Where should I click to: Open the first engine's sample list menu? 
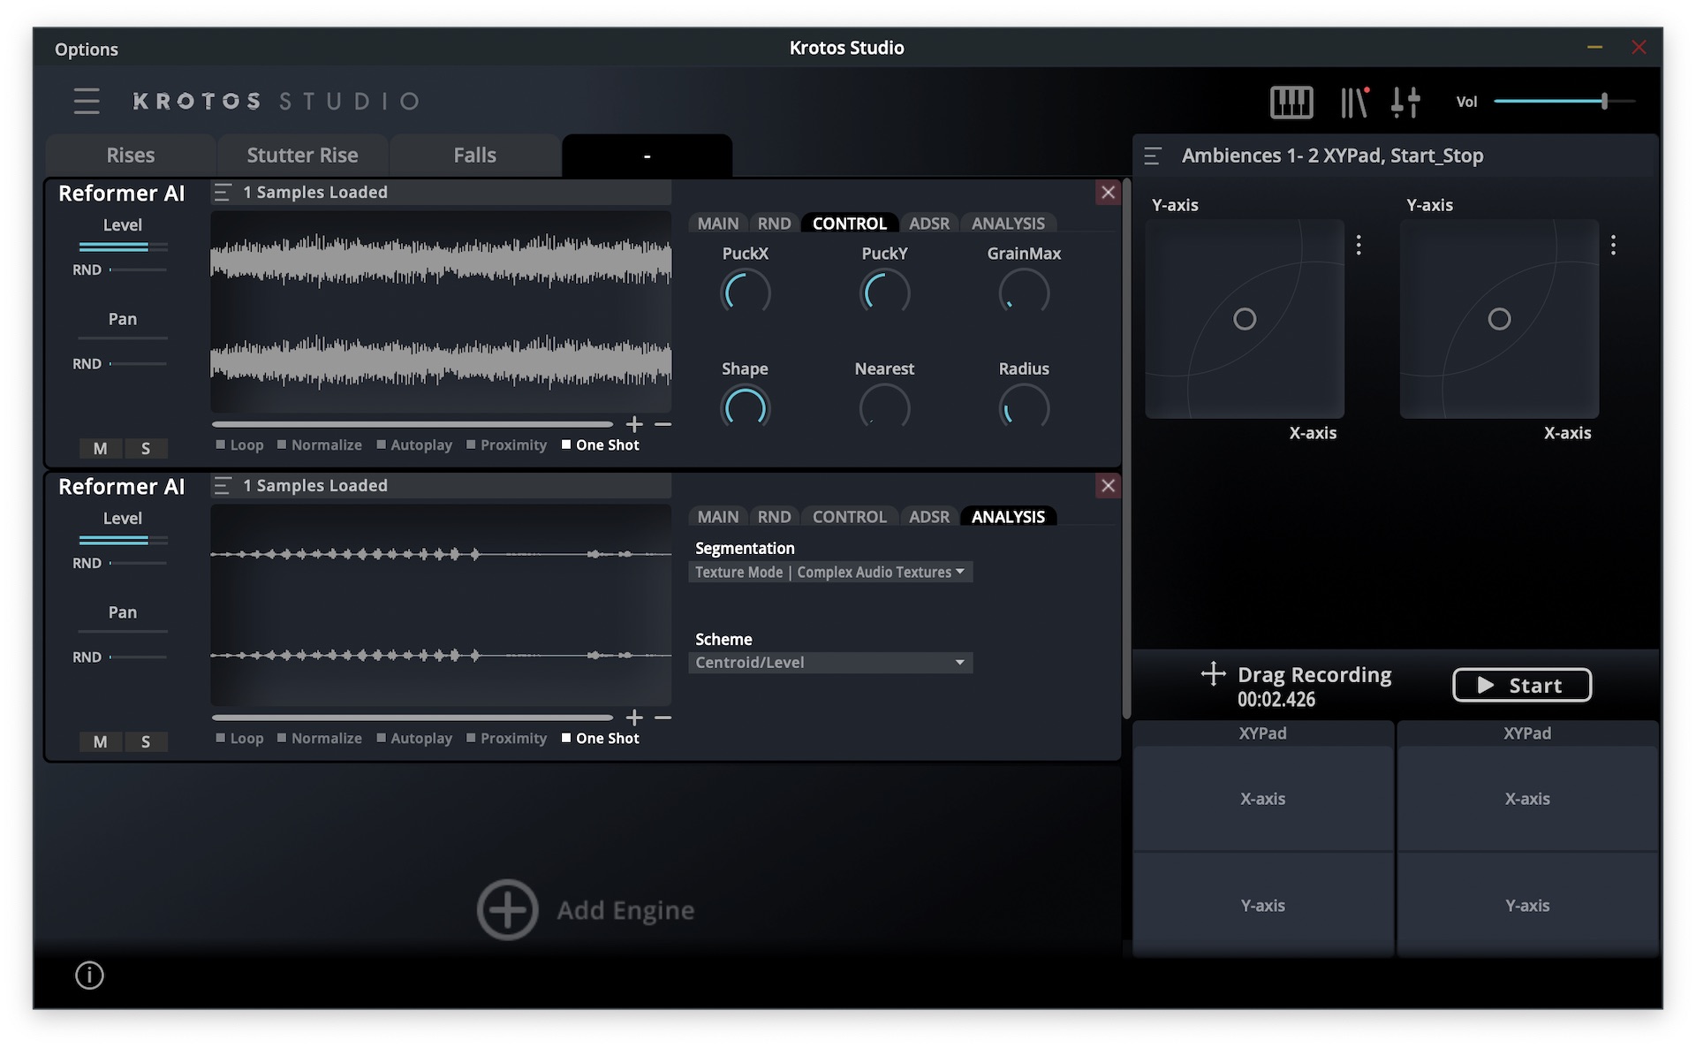pos(222,193)
